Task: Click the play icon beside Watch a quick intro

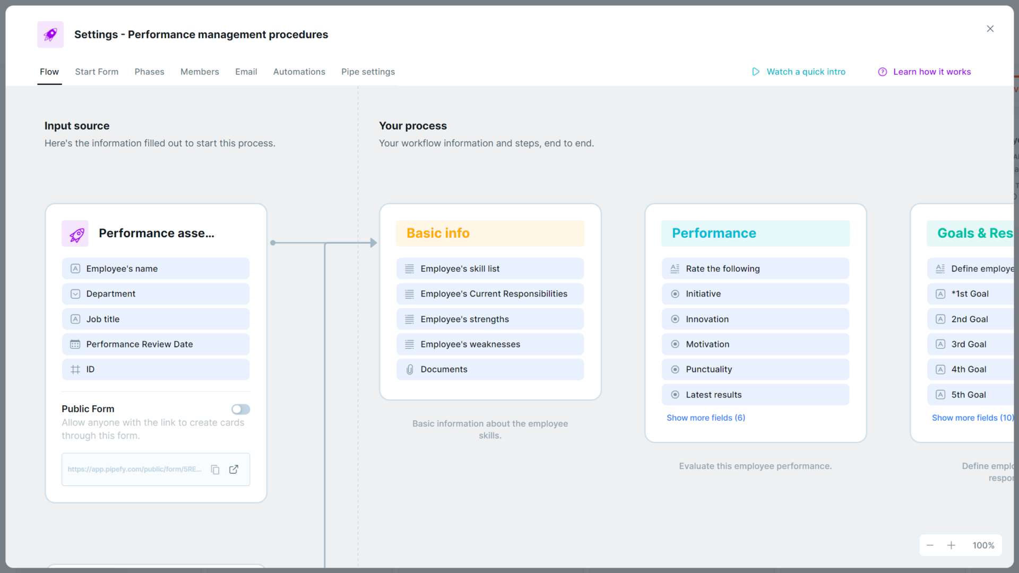Action: point(756,72)
